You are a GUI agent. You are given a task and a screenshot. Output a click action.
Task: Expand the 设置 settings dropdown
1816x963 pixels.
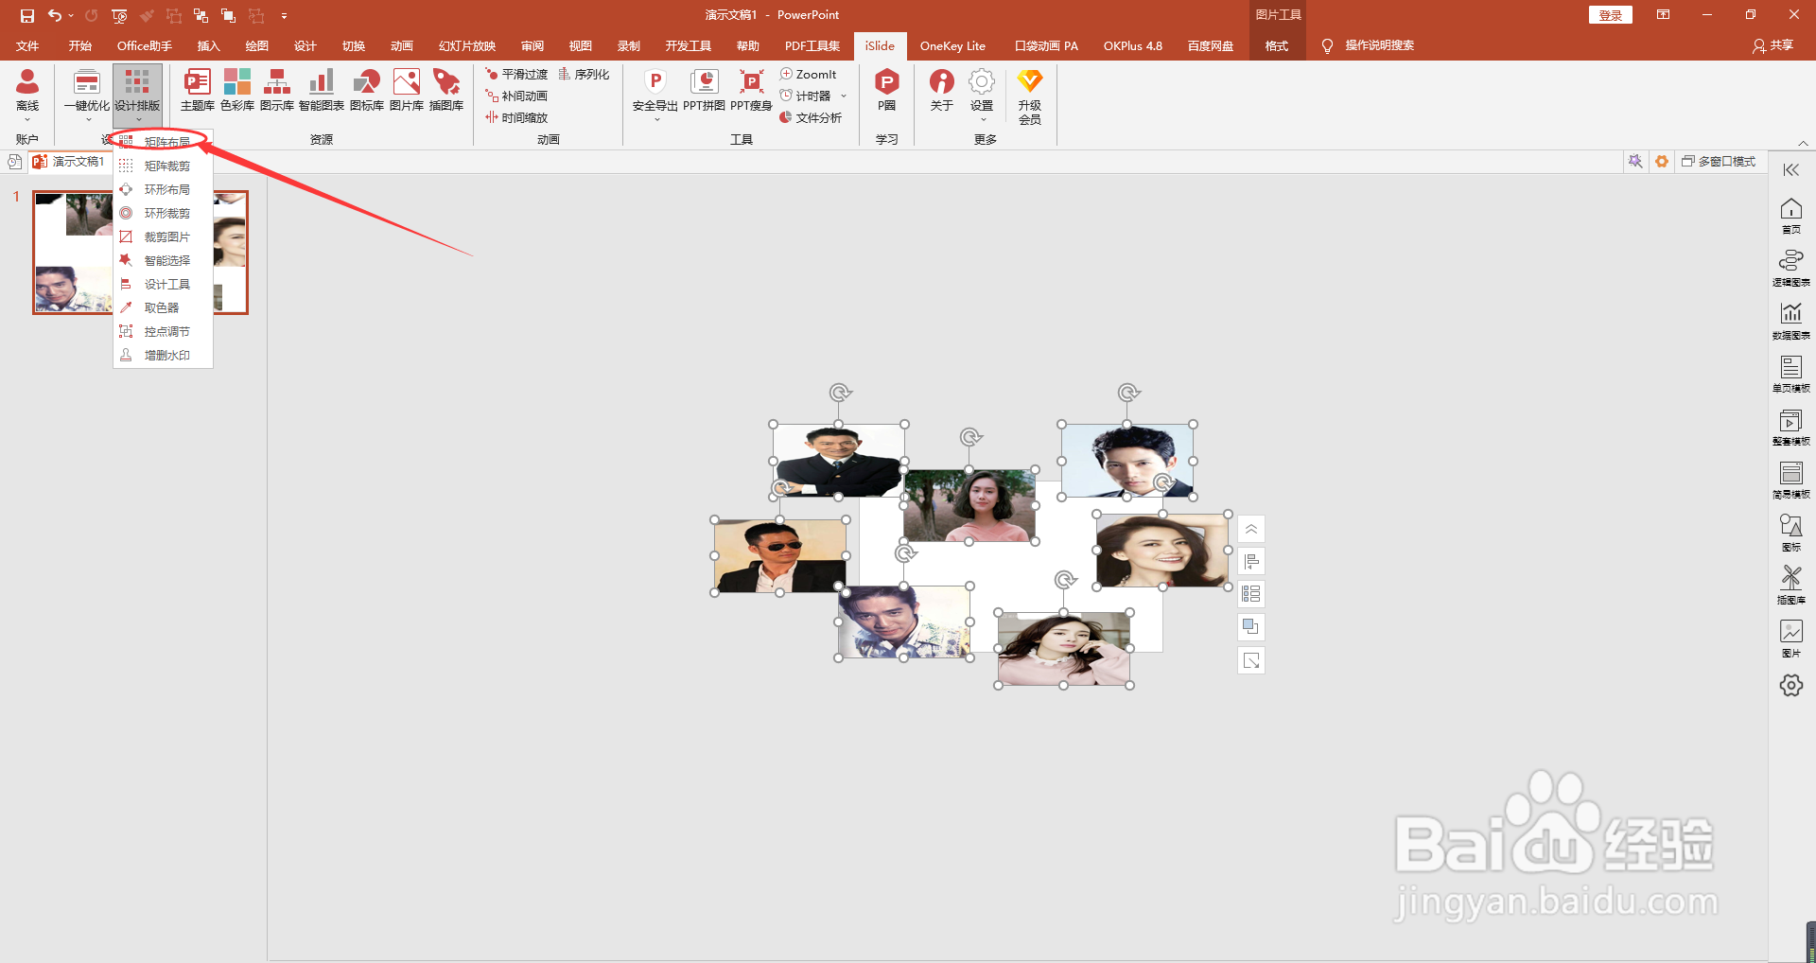click(x=982, y=120)
